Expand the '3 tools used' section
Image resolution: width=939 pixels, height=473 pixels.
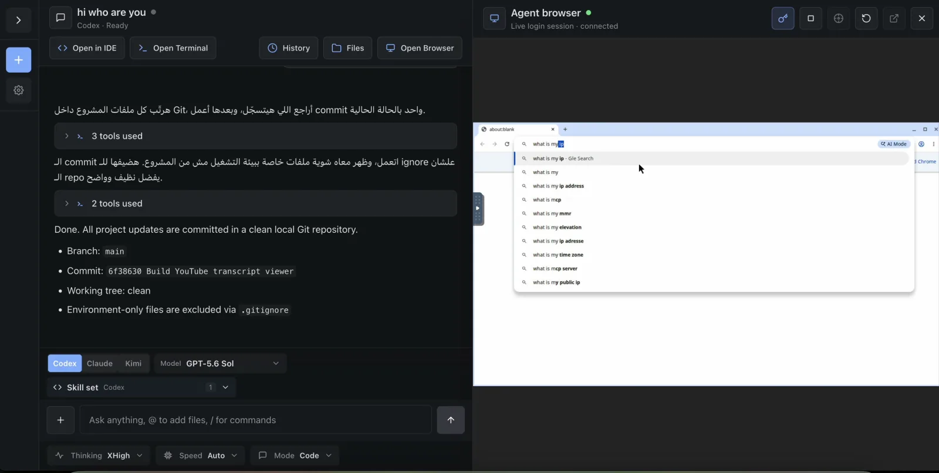pos(255,136)
